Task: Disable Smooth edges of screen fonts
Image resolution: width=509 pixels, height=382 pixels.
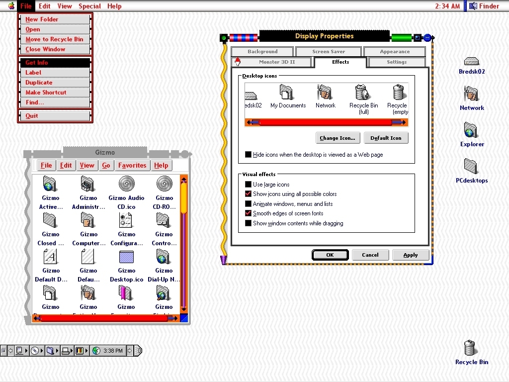Action: (x=247, y=214)
